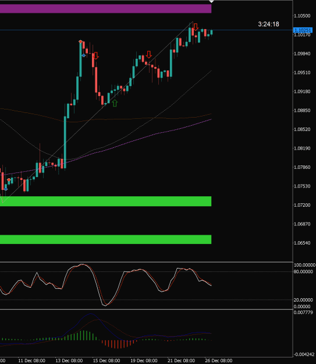Image resolution: width=316 pixels, height=364 pixels.
Task: Click the red marker atop the 13 Dec peak candle
Action: pos(80,41)
